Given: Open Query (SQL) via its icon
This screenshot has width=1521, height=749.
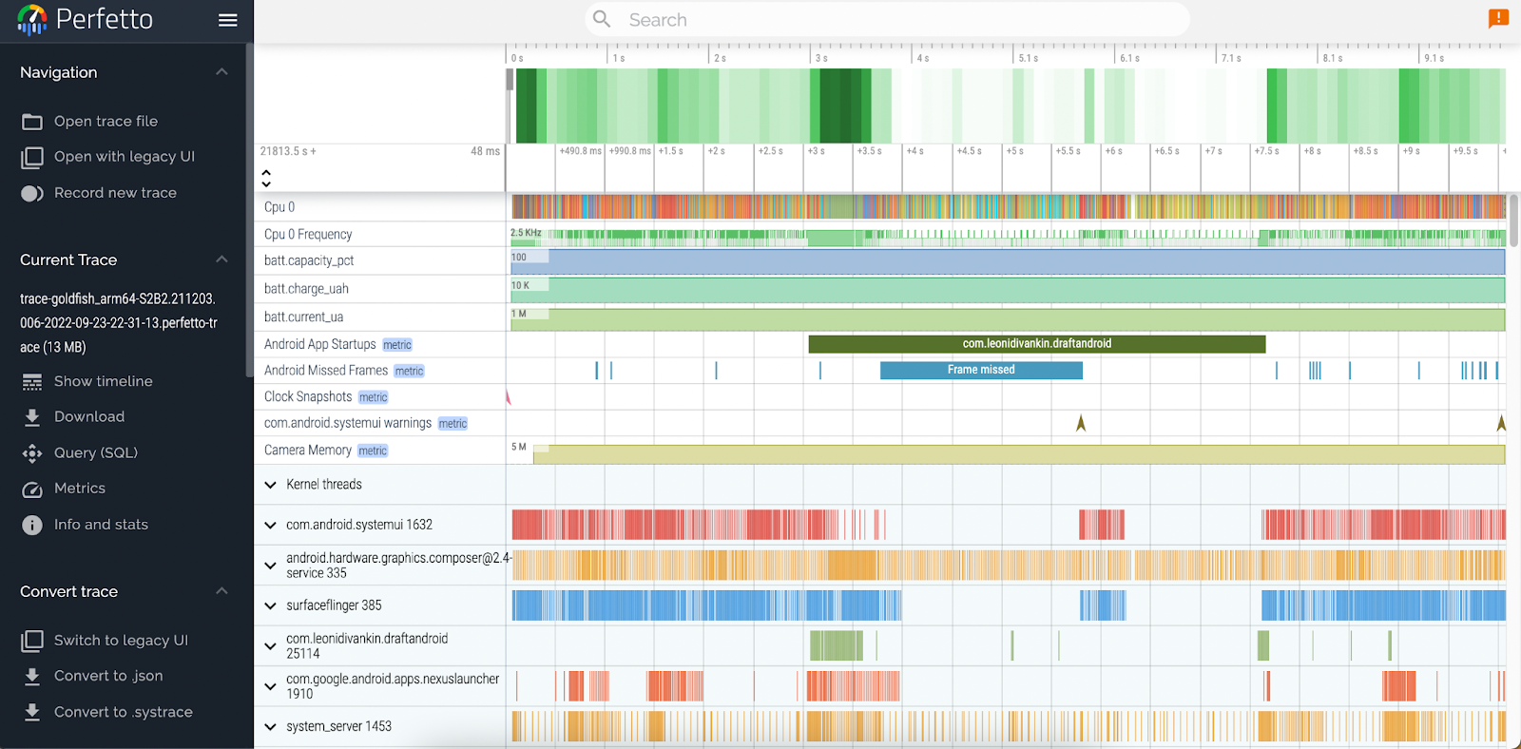Looking at the screenshot, I should point(32,453).
